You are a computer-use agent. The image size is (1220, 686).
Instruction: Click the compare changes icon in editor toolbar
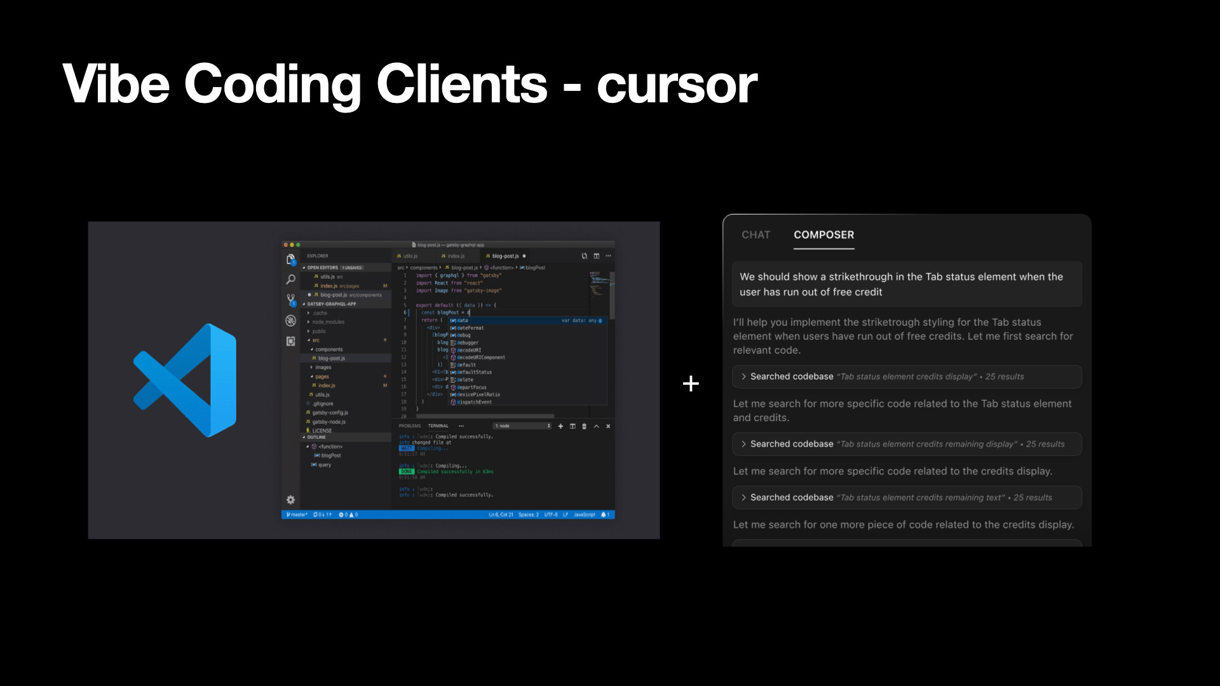(584, 256)
